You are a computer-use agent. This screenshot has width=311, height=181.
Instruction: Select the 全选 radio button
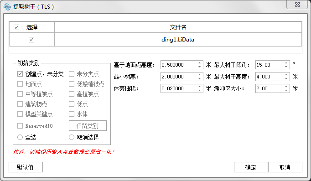[20, 137]
